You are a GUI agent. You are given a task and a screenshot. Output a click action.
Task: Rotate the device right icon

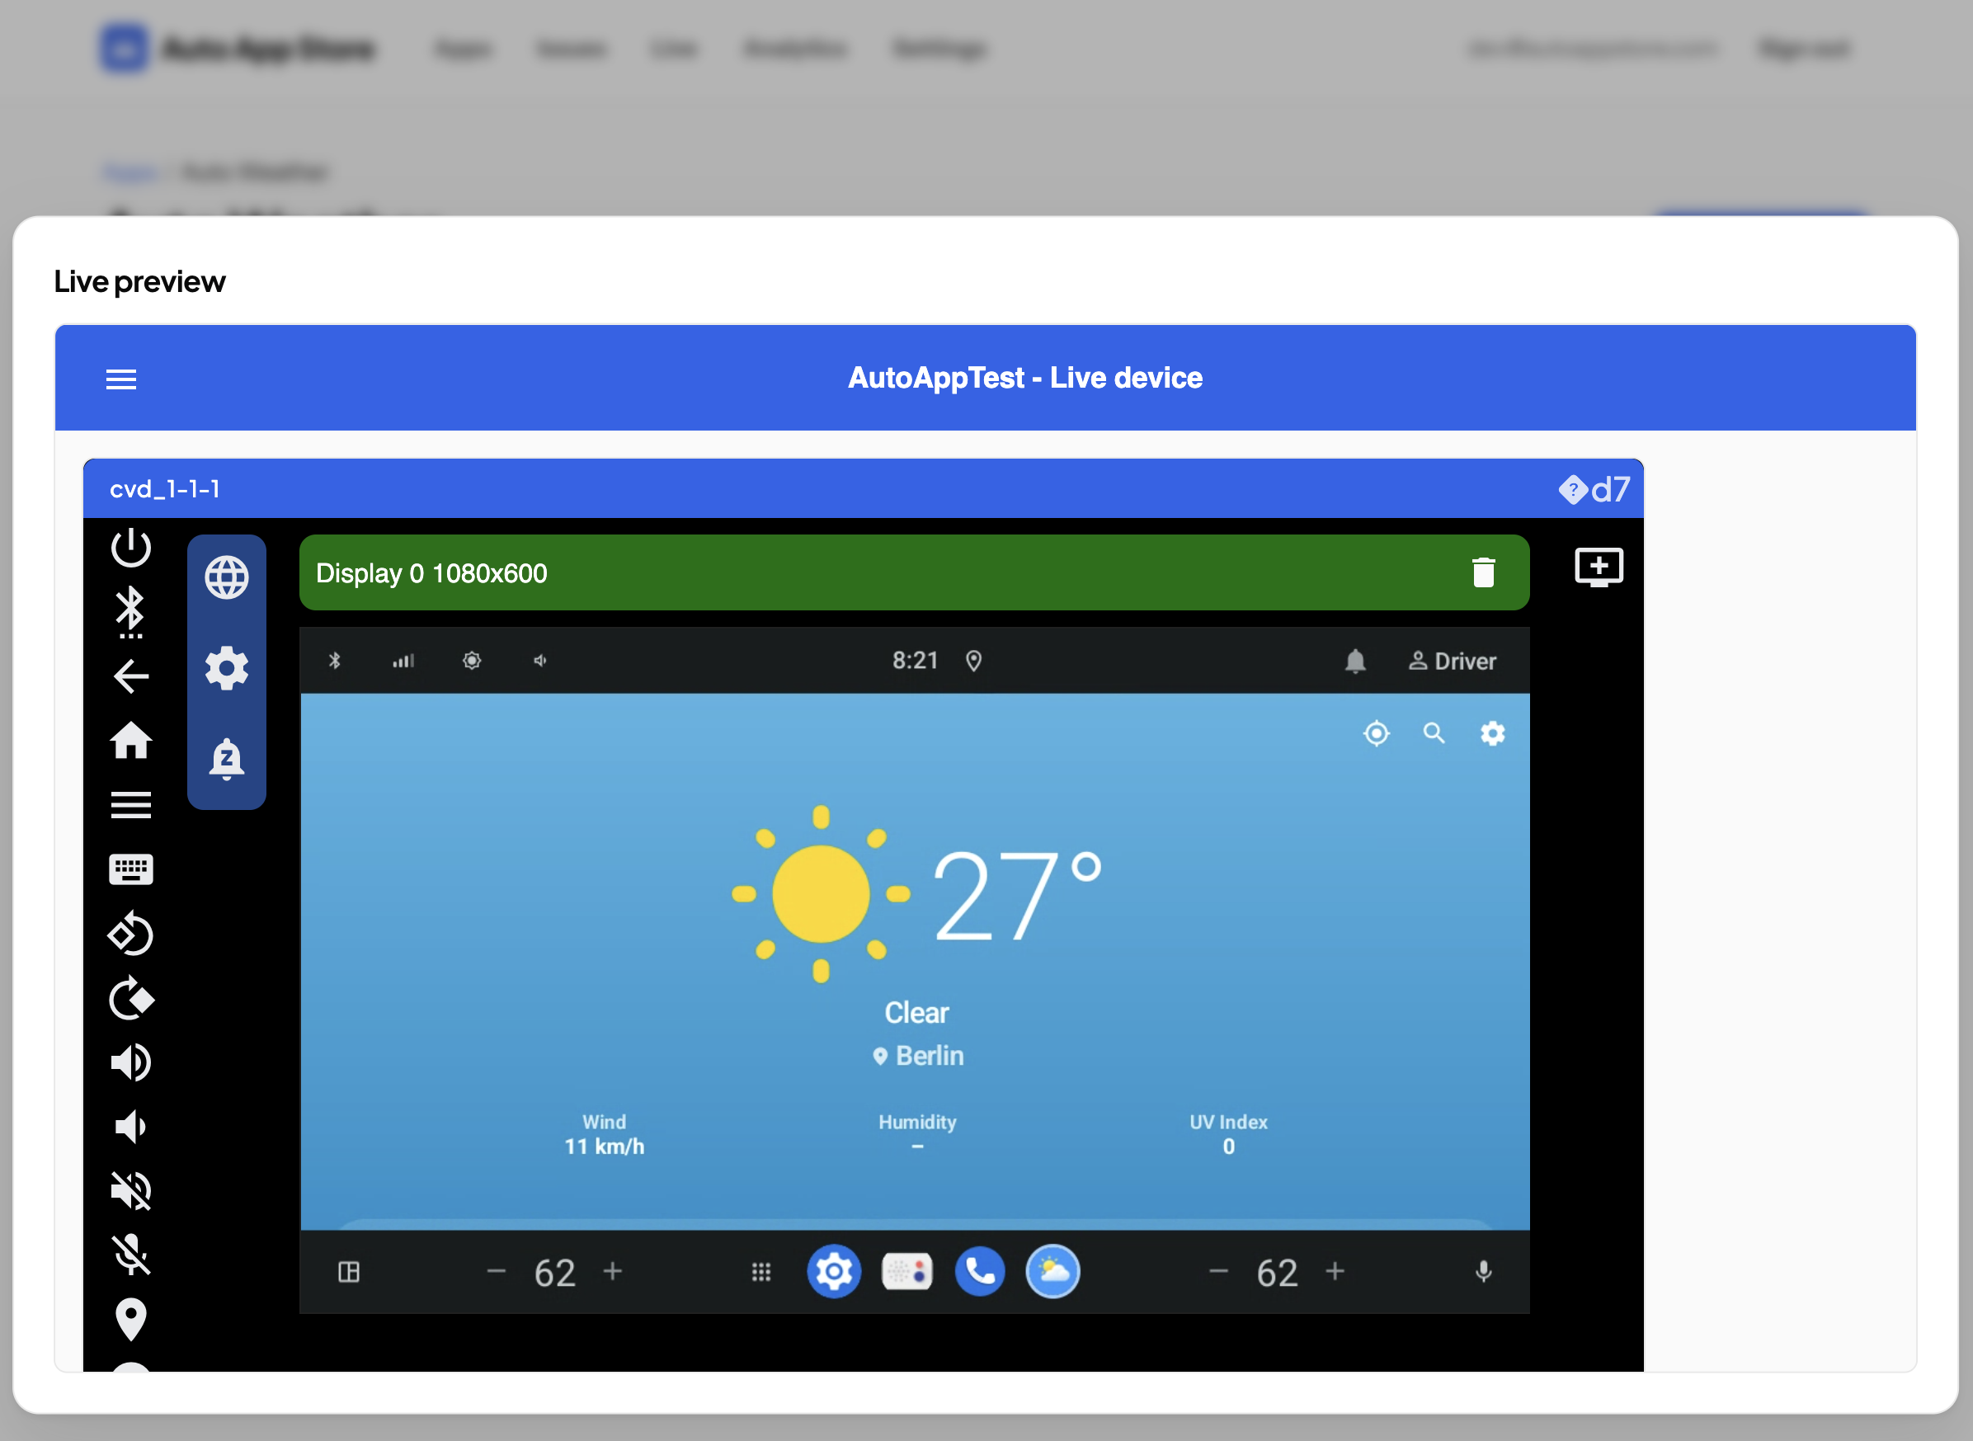coord(131,998)
